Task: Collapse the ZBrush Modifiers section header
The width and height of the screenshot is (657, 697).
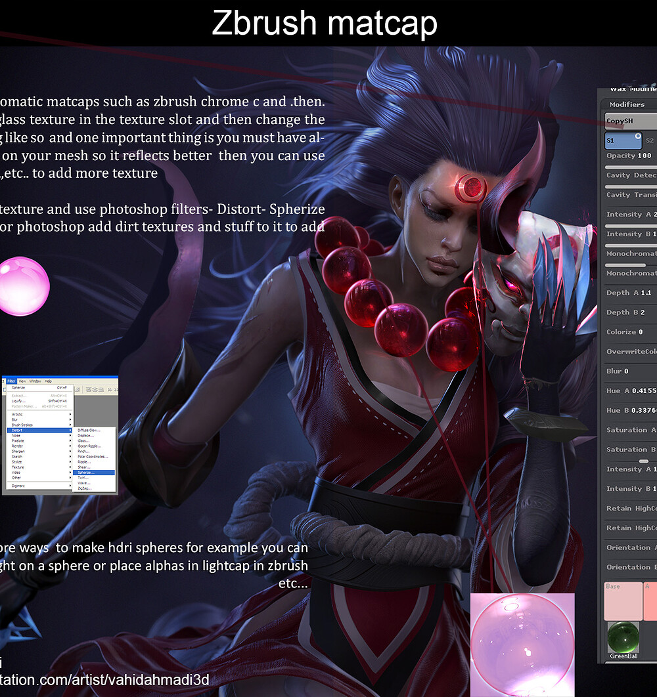Action: [629, 104]
